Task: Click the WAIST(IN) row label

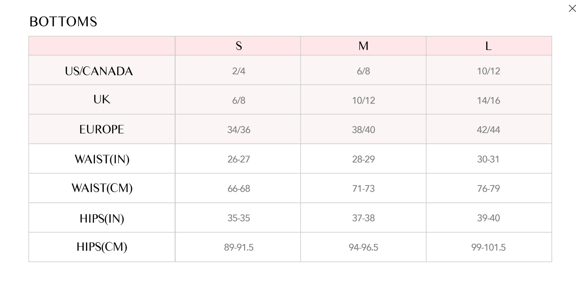Action: click(102, 159)
